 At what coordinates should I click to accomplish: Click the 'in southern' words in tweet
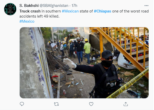[x=51, y=11]
